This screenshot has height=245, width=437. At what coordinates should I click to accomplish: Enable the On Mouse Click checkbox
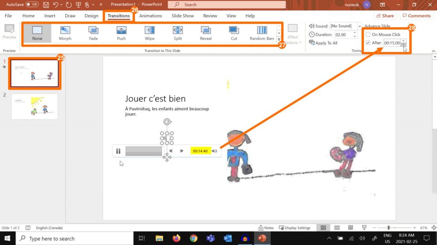pyautogui.click(x=368, y=35)
